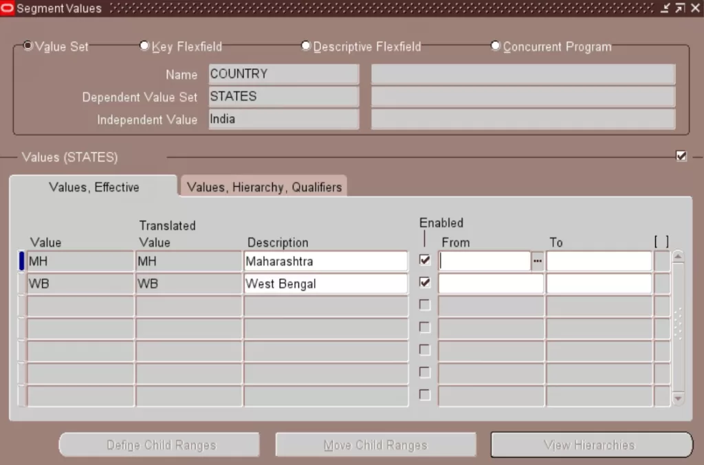Click the scrollbar up arrow in values grid
Viewport: 704px width, 465px height.
(679, 257)
